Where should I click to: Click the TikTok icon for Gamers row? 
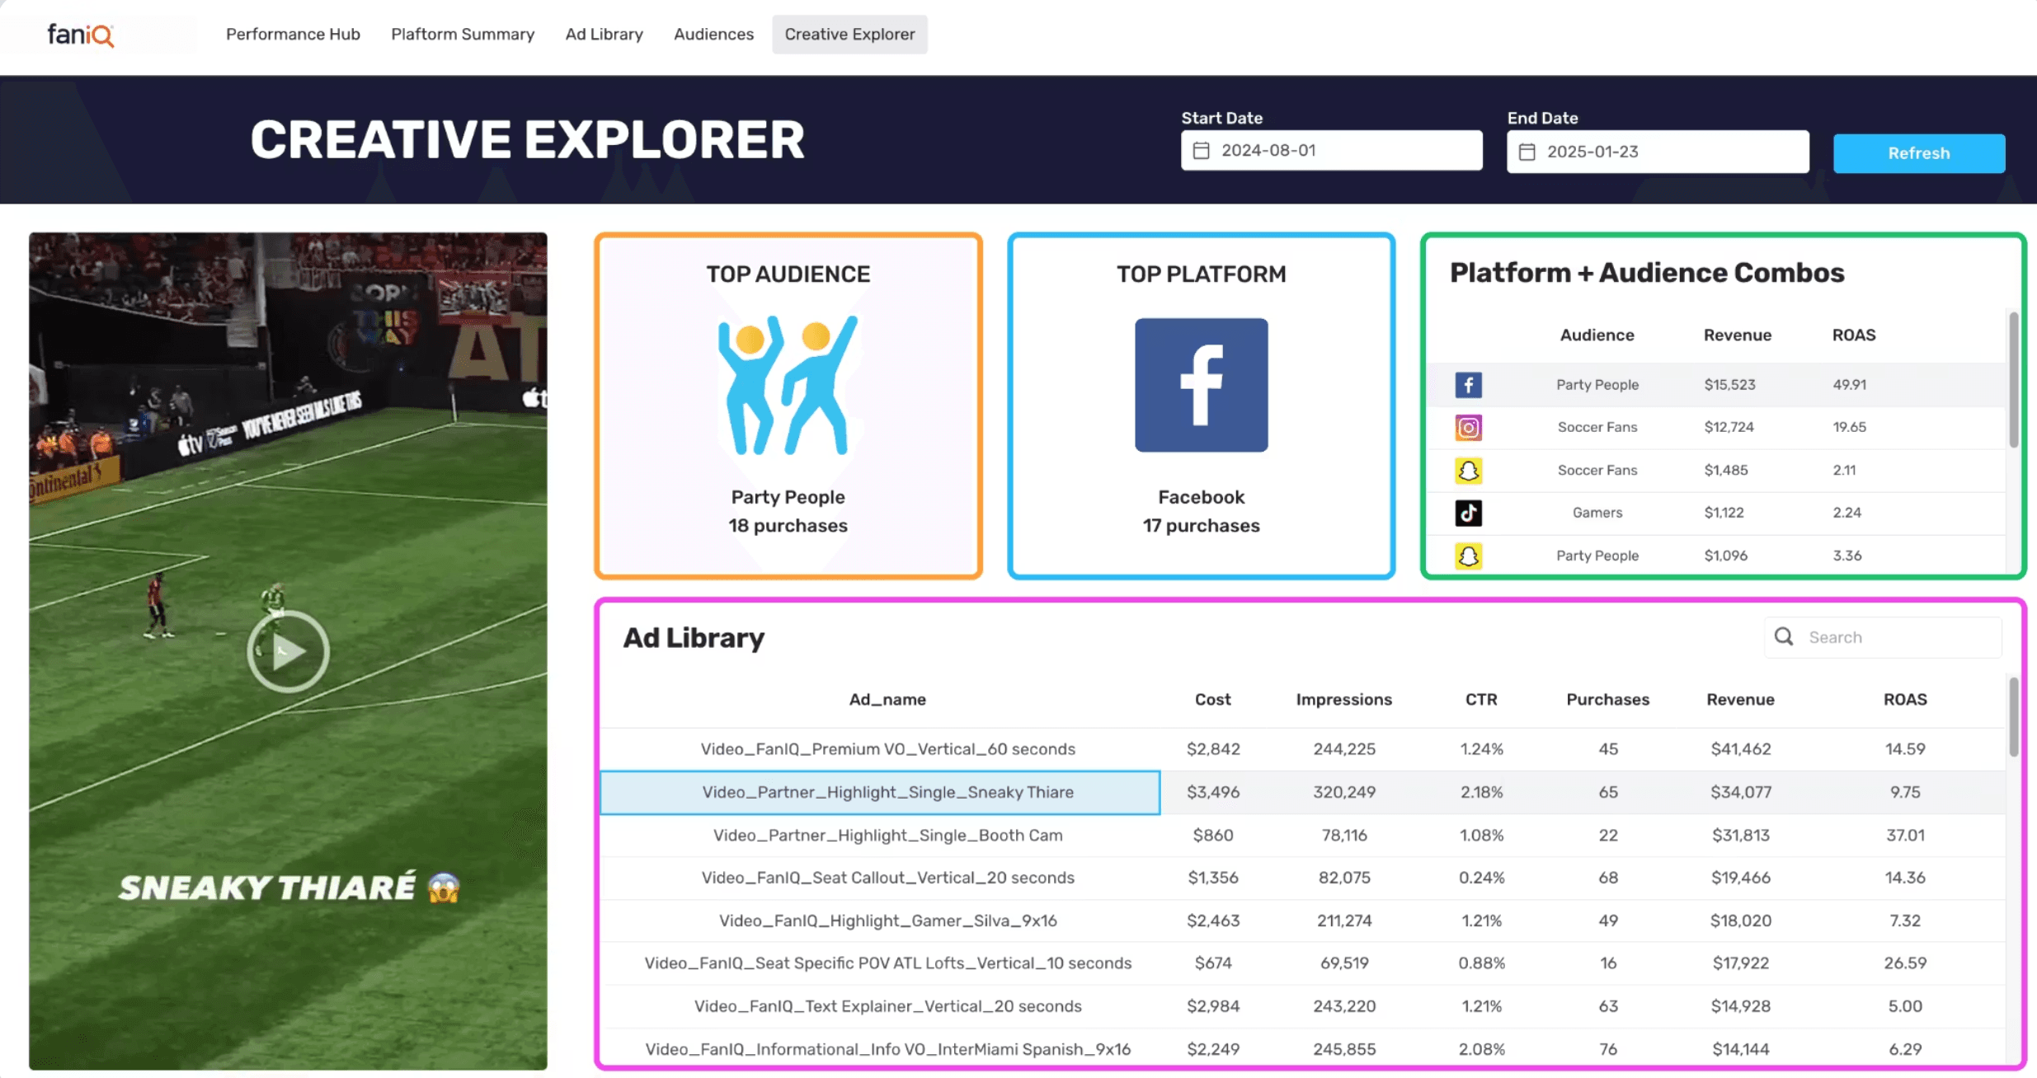tap(1468, 513)
